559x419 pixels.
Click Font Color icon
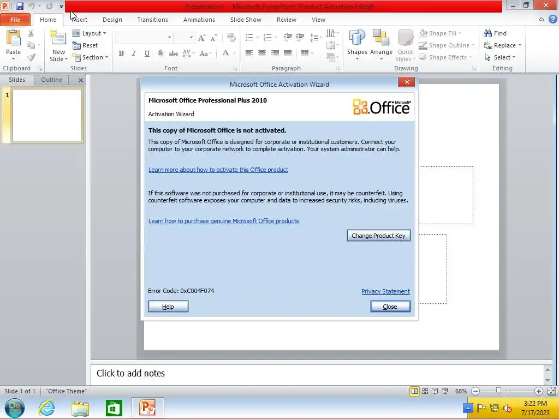click(x=225, y=53)
